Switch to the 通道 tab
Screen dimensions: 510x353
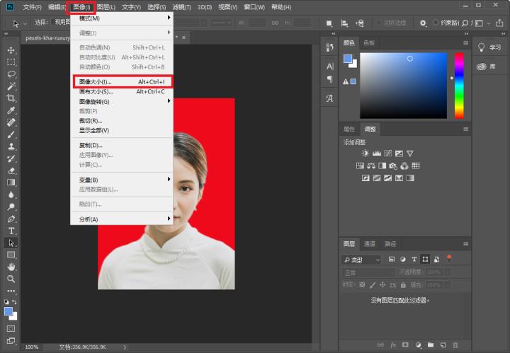coord(370,244)
